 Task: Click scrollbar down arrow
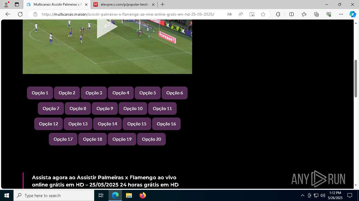tap(356, 185)
